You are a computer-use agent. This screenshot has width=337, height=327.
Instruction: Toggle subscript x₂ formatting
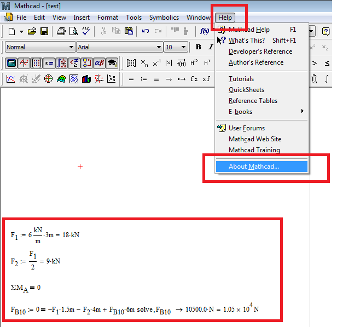click(325, 47)
